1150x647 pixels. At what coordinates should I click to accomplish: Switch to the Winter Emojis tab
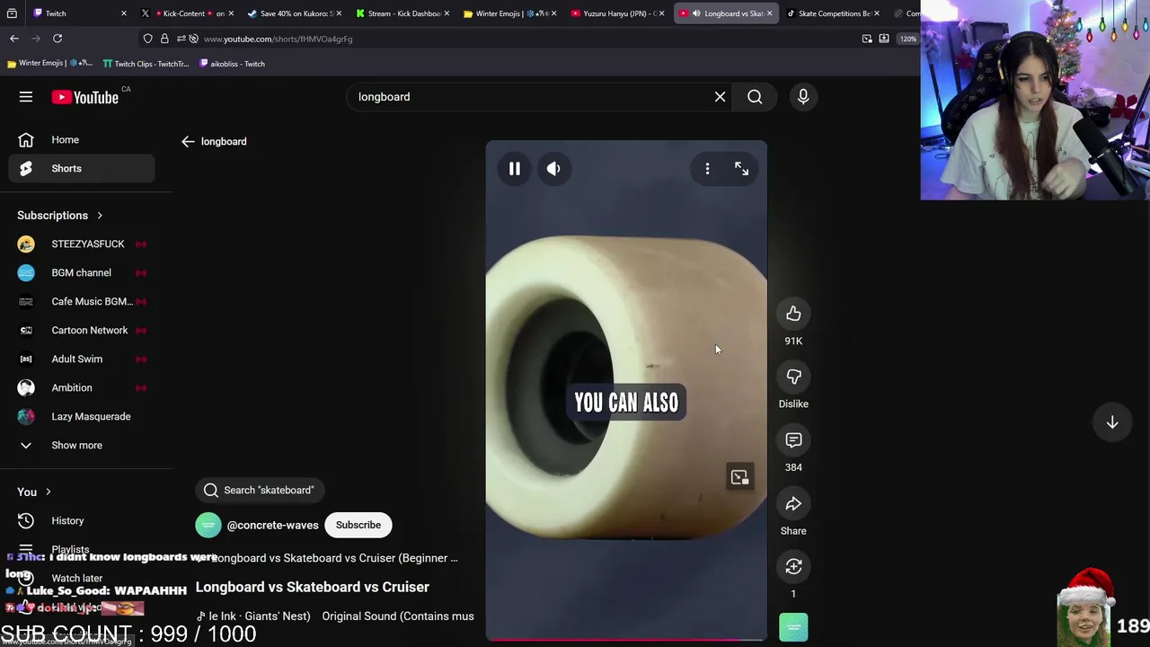click(509, 13)
